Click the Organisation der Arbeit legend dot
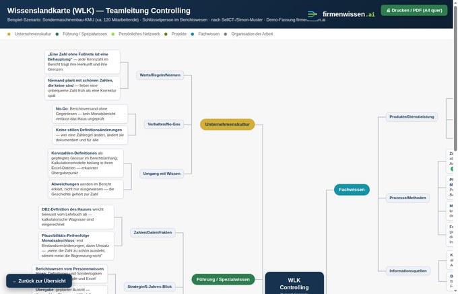This screenshot has height=294, width=458. (226, 34)
